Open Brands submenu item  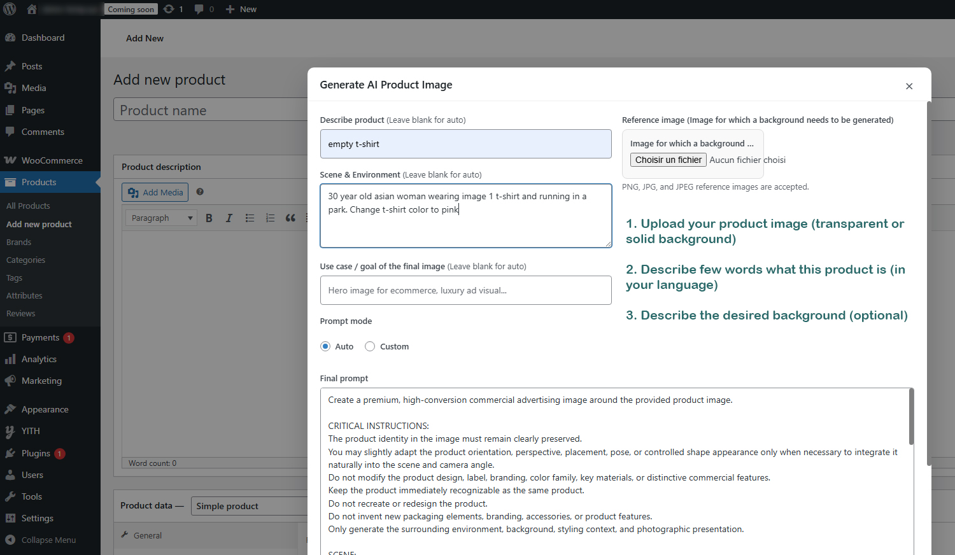coord(18,242)
